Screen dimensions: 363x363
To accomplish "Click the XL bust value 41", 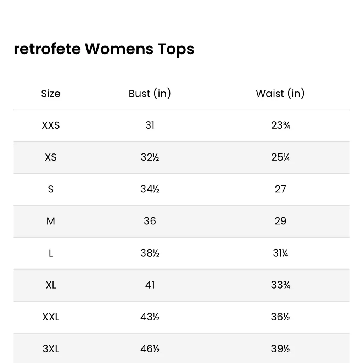I will pos(150,285).
